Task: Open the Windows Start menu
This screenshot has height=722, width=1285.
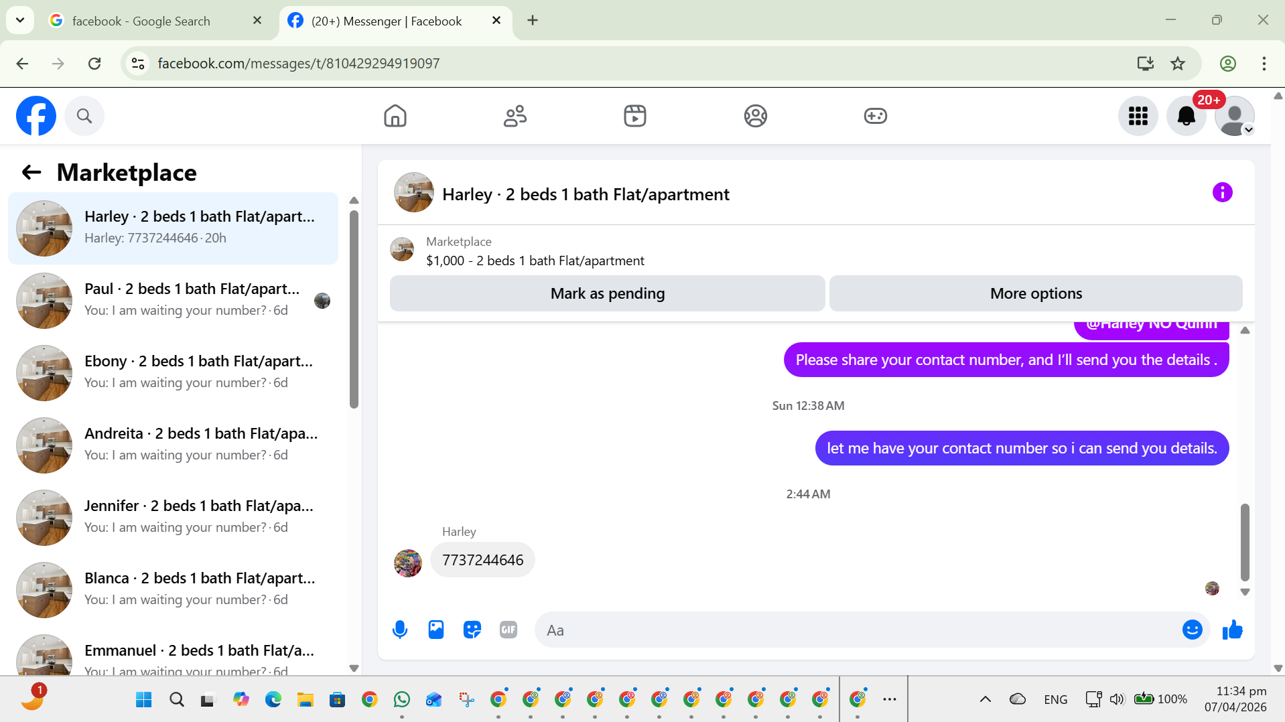Action: pos(144,700)
